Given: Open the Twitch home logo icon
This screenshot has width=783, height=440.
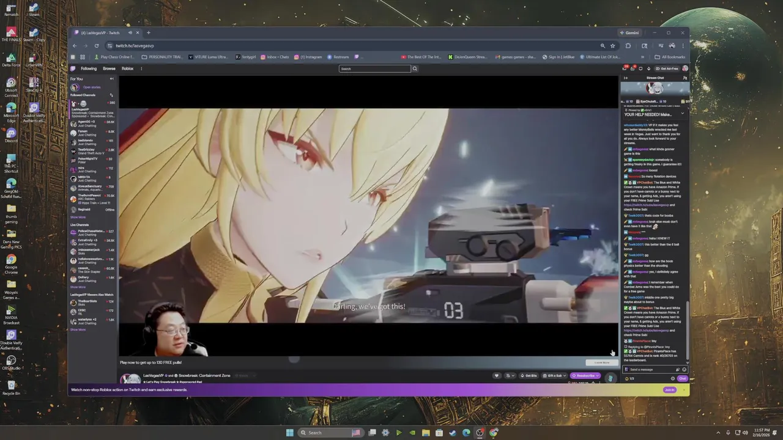Looking at the screenshot, I should click(73, 68).
